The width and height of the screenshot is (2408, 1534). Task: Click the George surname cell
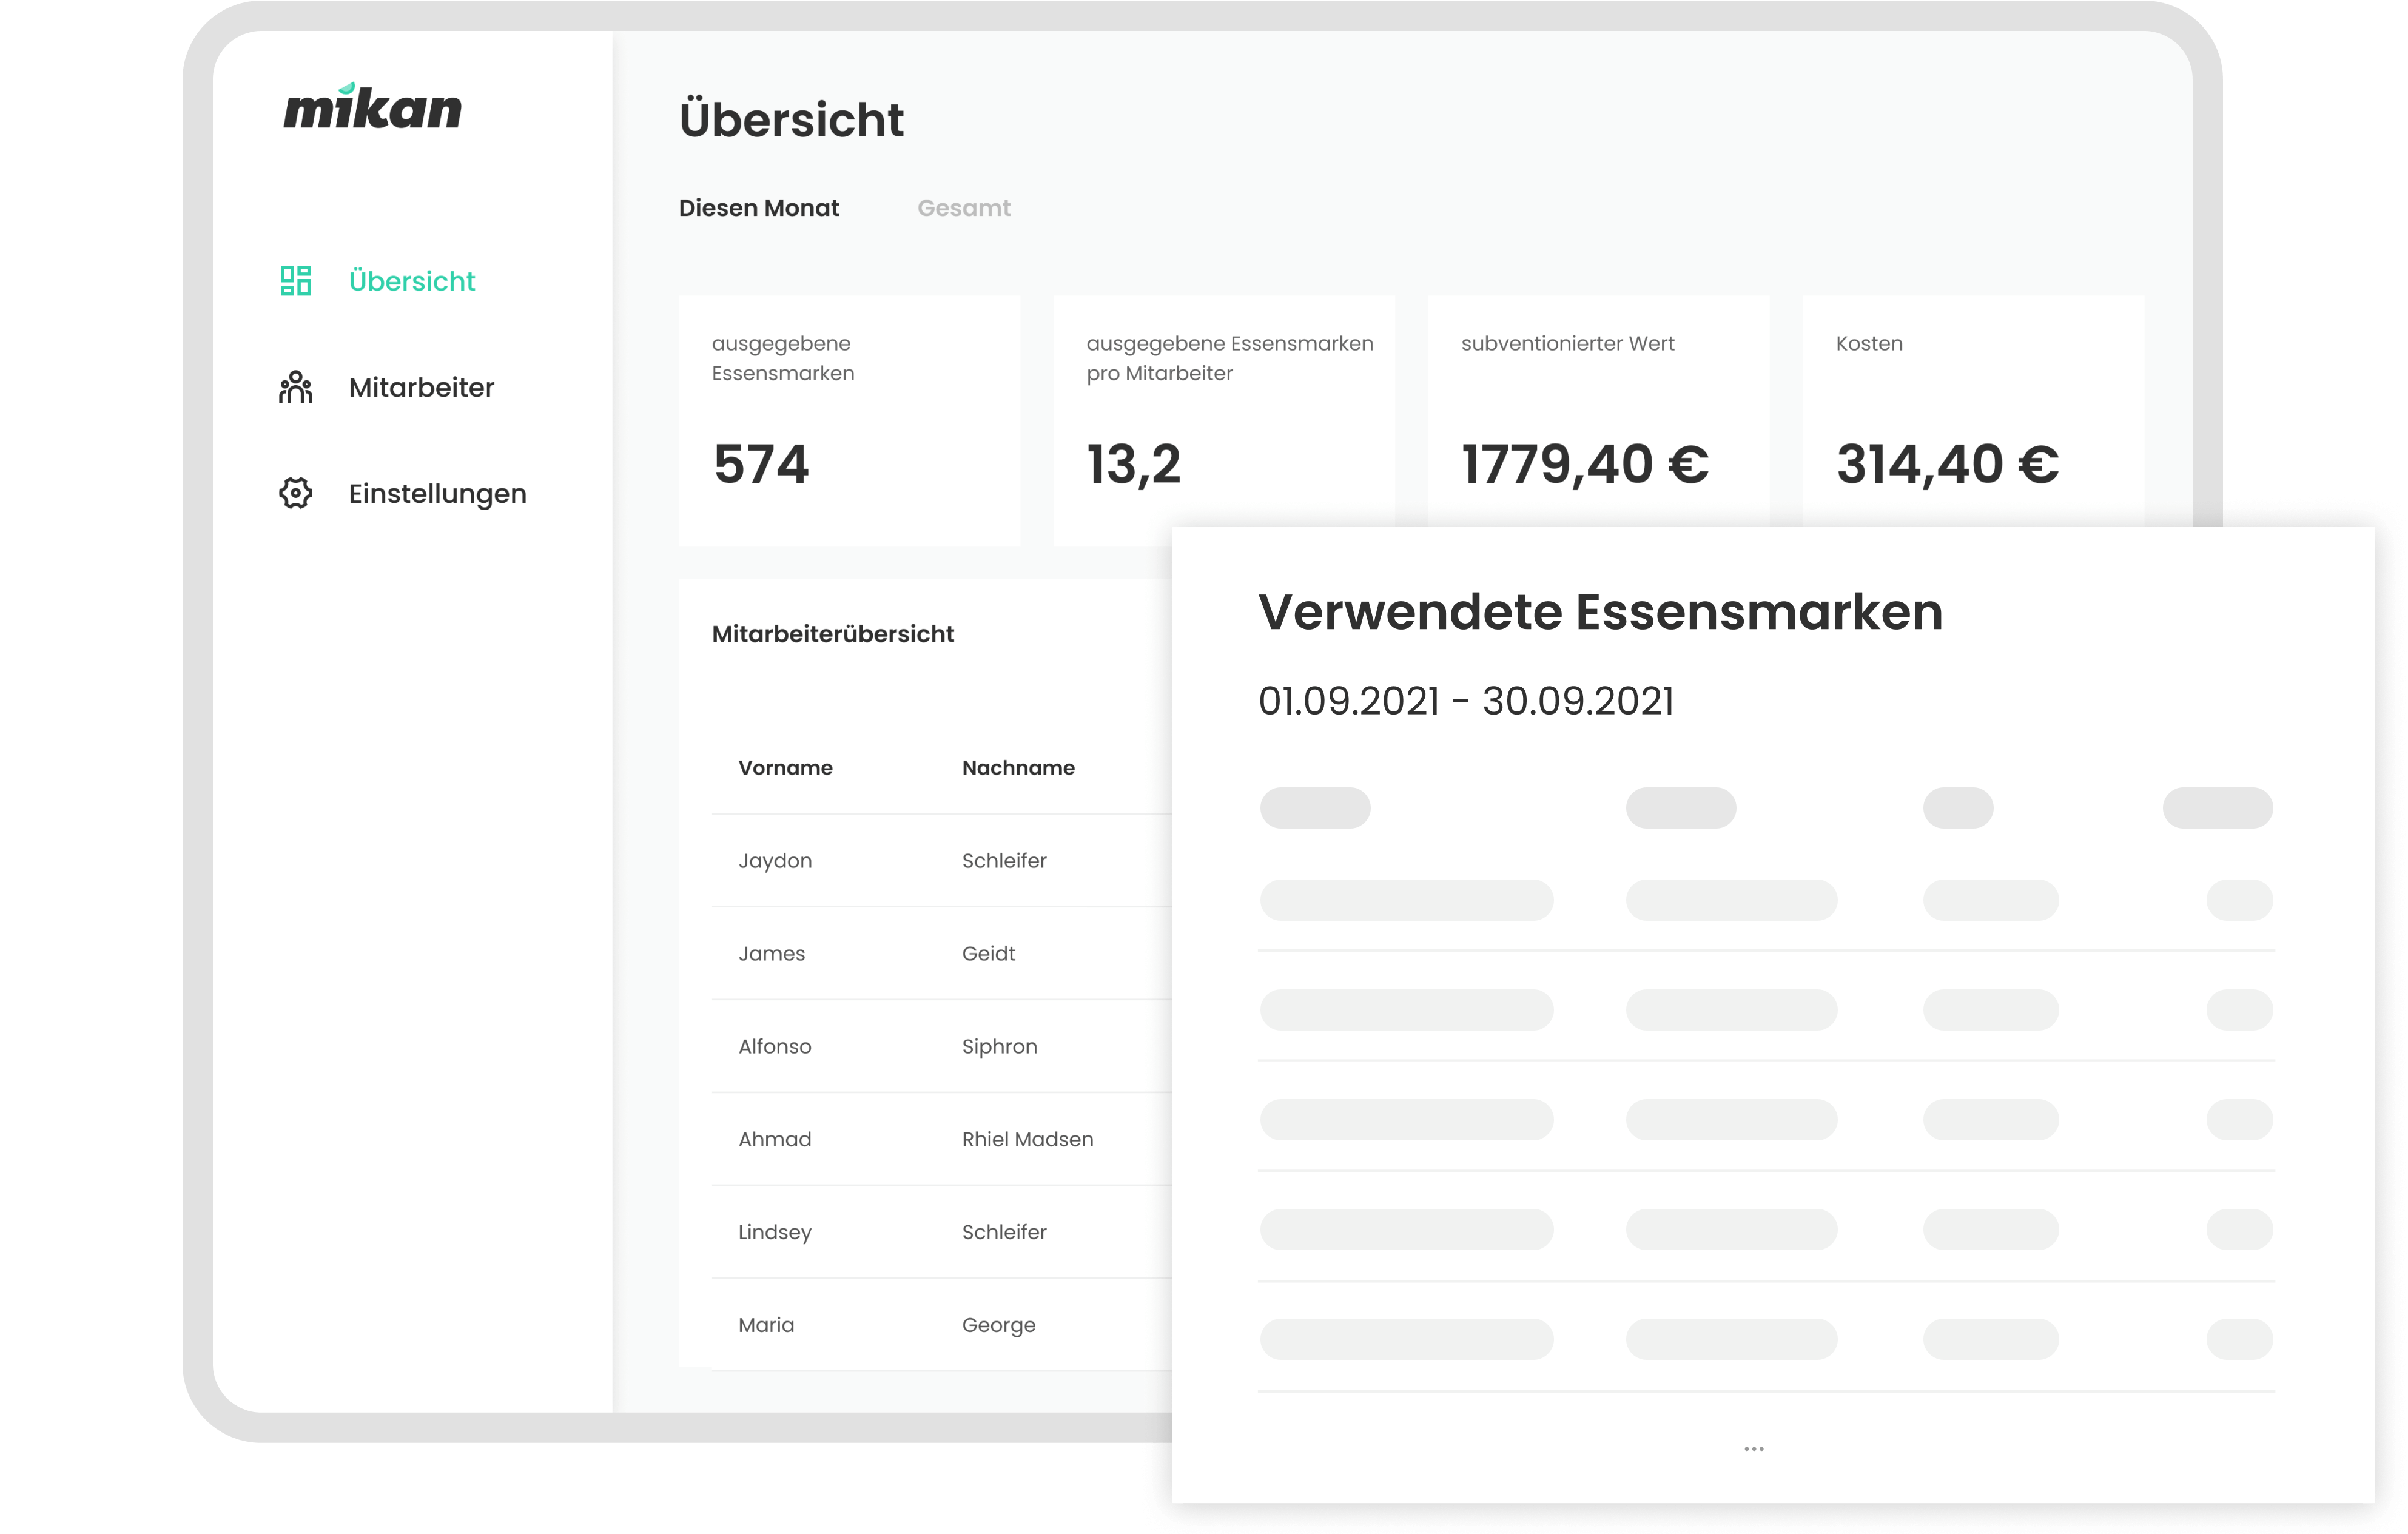[x=998, y=1325]
